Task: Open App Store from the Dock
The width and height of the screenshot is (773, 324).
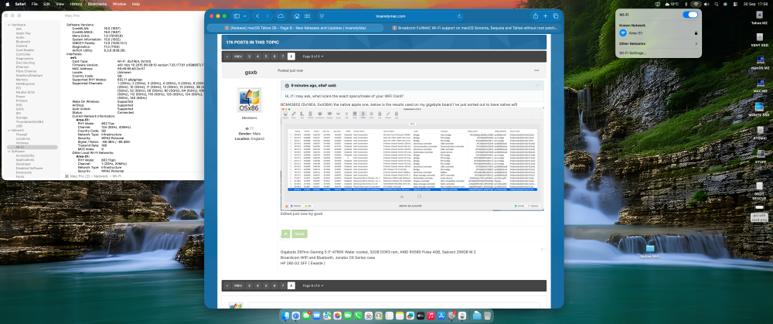Action: [x=441, y=315]
